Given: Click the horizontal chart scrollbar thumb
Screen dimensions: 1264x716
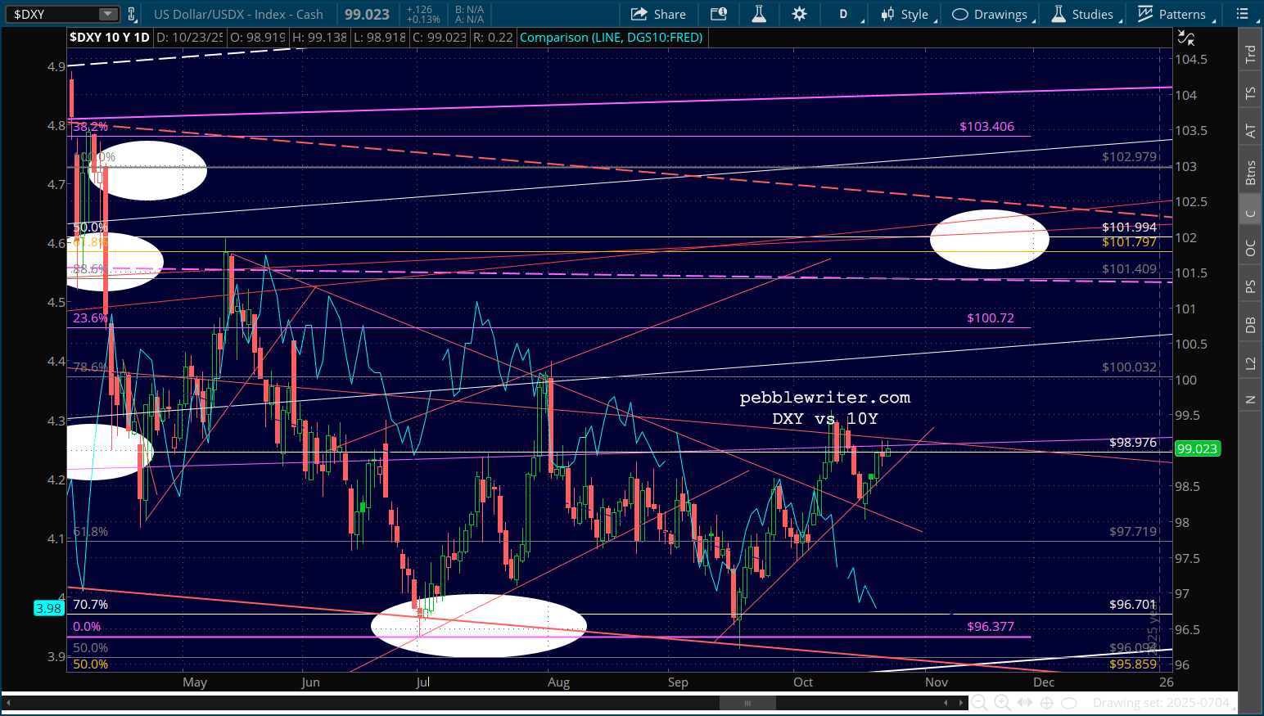Looking at the screenshot, I should click(747, 703).
